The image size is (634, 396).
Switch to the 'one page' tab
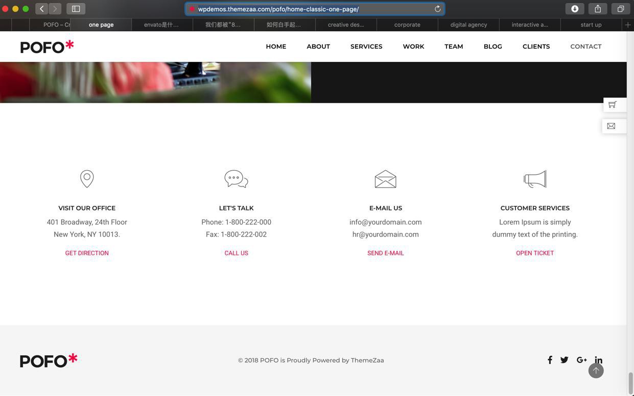[101, 25]
